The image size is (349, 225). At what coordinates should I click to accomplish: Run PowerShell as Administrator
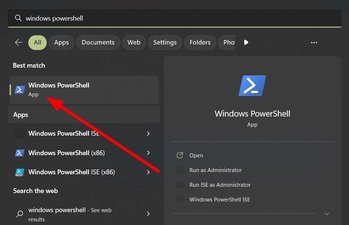pyautogui.click(x=215, y=170)
